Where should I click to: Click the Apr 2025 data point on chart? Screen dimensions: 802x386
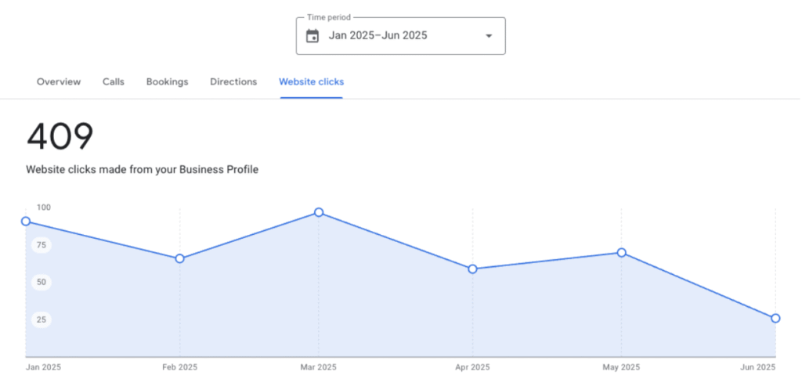pyautogui.click(x=472, y=269)
